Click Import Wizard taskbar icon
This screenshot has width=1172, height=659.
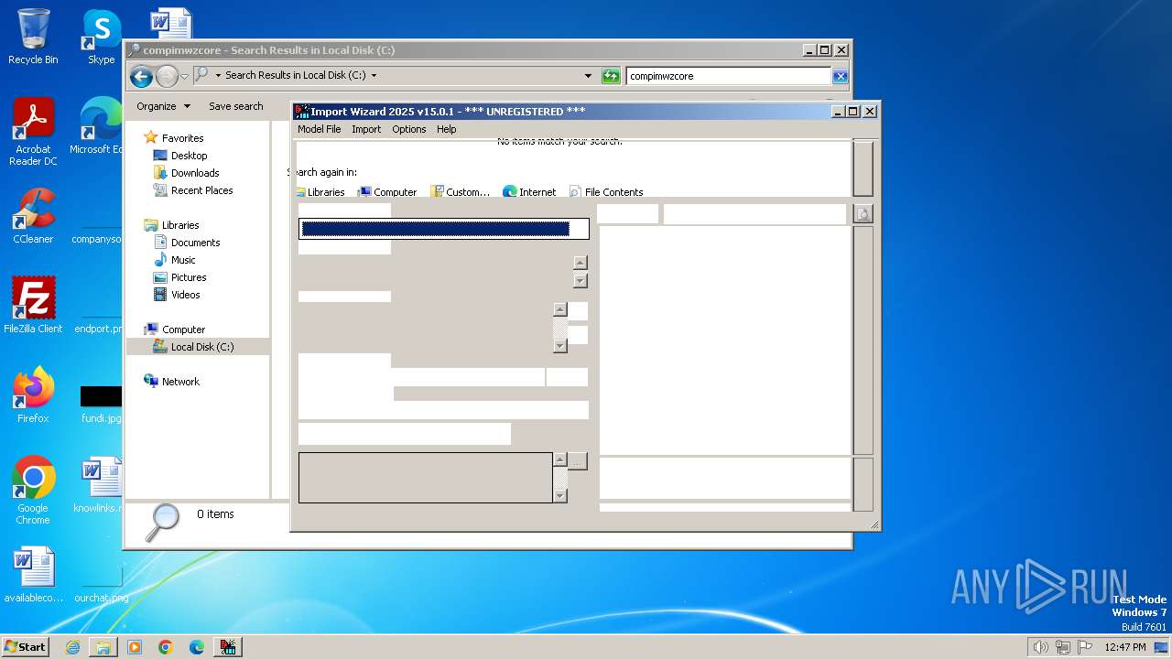coord(228,647)
